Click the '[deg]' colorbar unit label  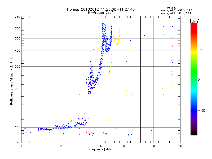[x=195, y=21]
